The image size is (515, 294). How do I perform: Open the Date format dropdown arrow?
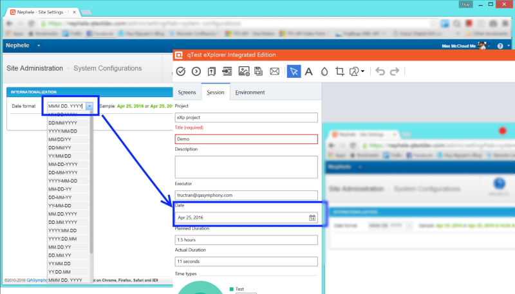89,106
